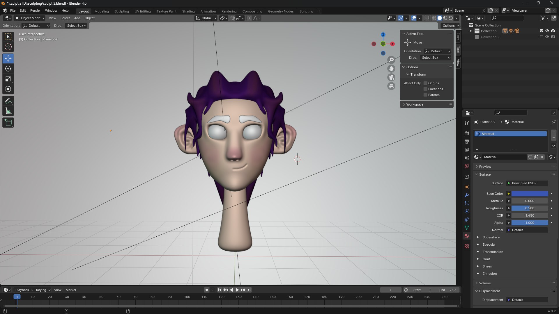
Task: Open Surface shader Principled BSDF dropdown
Action: [527, 183]
